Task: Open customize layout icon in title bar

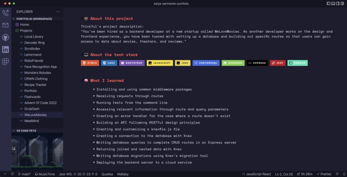Action: (342, 3)
